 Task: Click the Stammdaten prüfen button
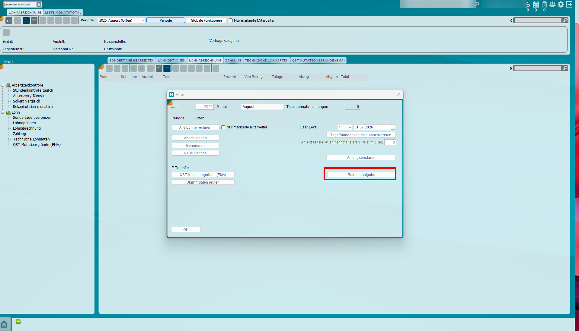pyautogui.click(x=203, y=182)
